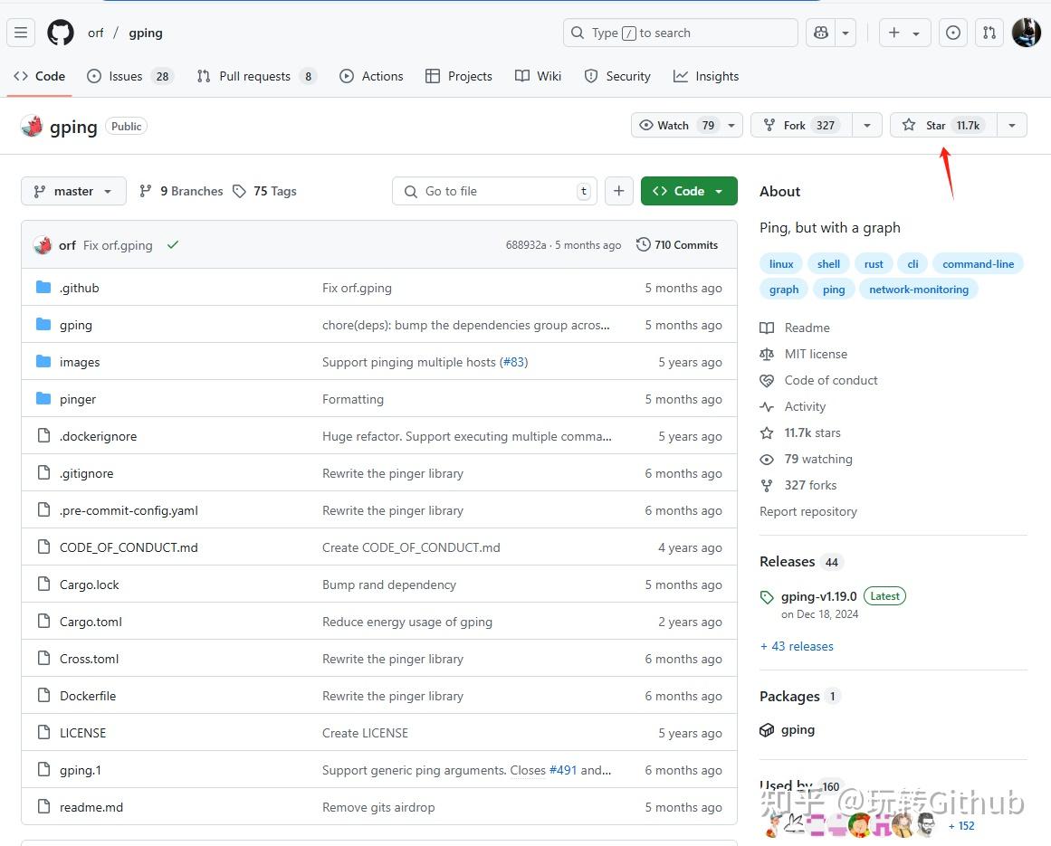Open the Copilot icon button
Viewport: 1051px width, 846px height.
(x=821, y=33)
